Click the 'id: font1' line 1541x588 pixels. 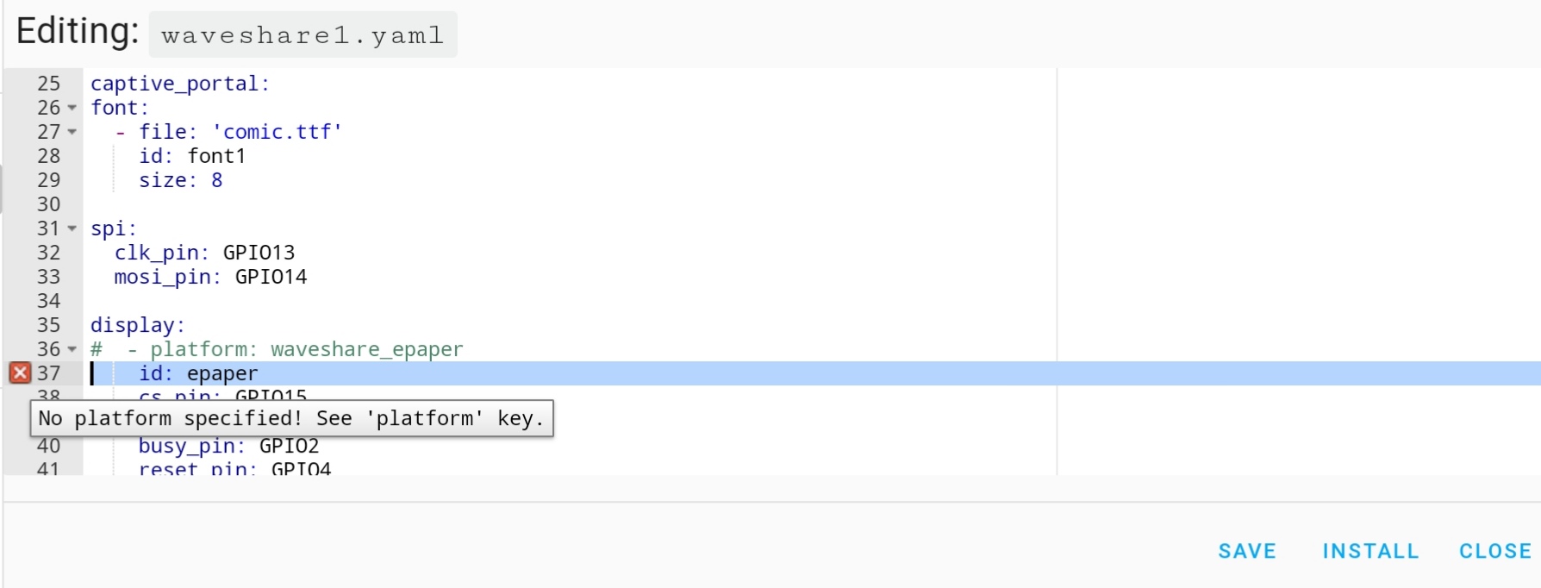(192, 156)
